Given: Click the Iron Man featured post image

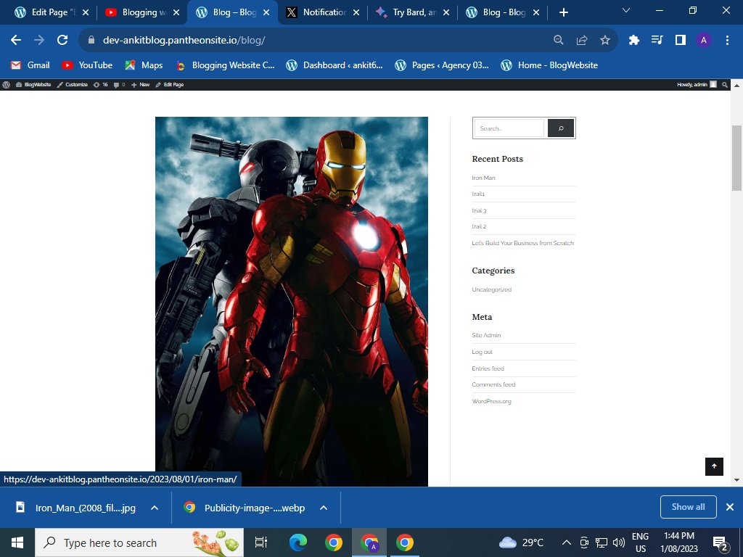Looking at the screenshot, I should tap(292, 302).
